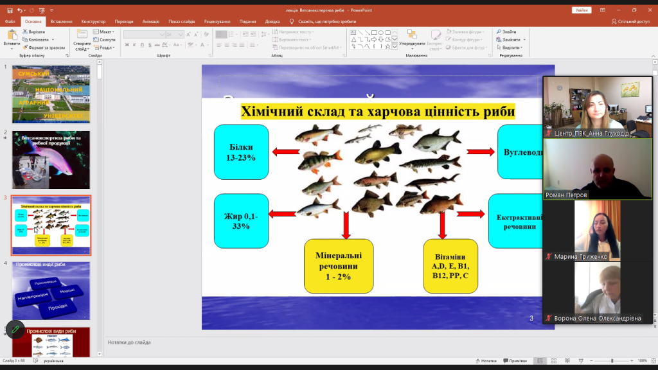The width and height of the screenshot is (658, 370).
Task: Click the Спільний доступ share button
Action: [630, 21]
